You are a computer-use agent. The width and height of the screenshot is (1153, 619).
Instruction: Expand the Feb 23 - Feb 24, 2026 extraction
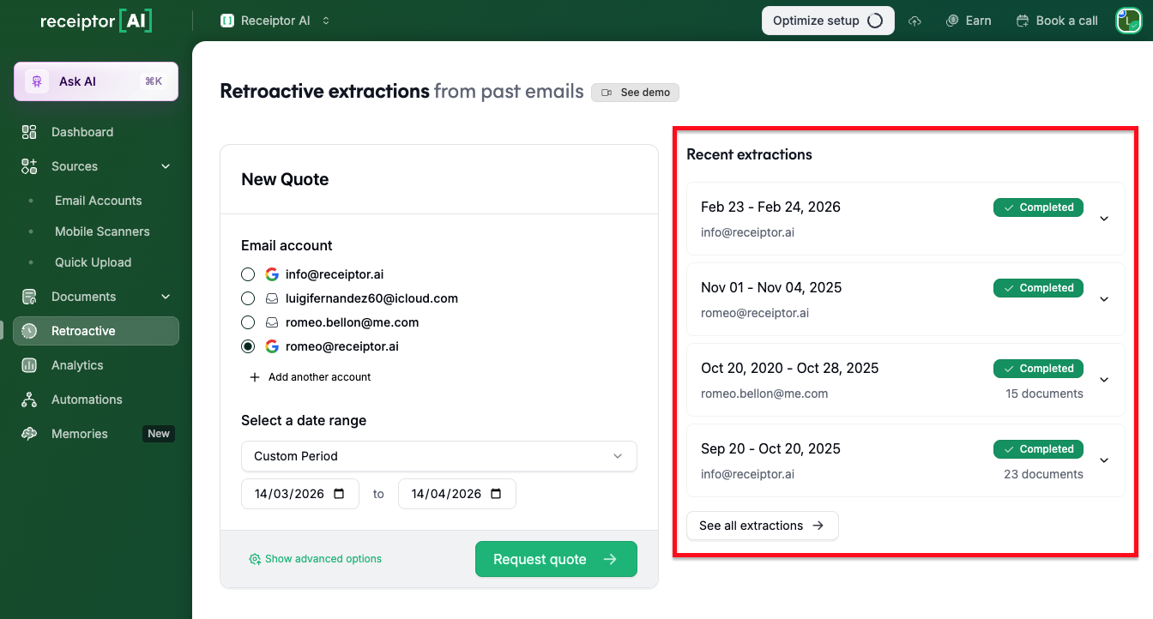pos(1104,219)
